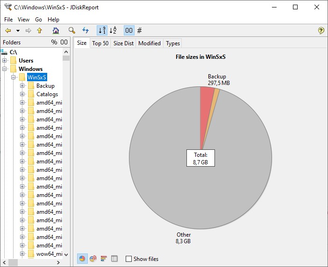
Task: Expand the Backup folder node
Action: pyautogui.click(x=22, y=86)
